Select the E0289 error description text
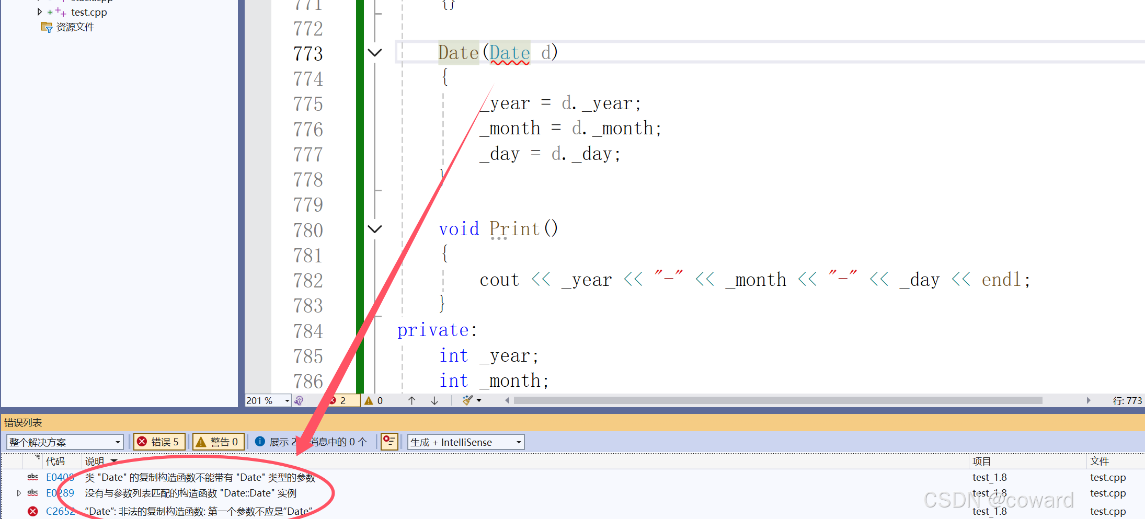1145x519 pixels. (191, 493)
